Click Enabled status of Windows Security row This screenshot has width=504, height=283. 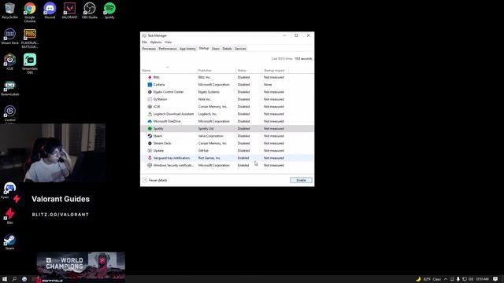pos(243,166)
